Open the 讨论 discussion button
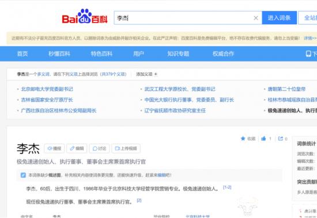Screen dimensions: 317x218 (x=99, y=148)
